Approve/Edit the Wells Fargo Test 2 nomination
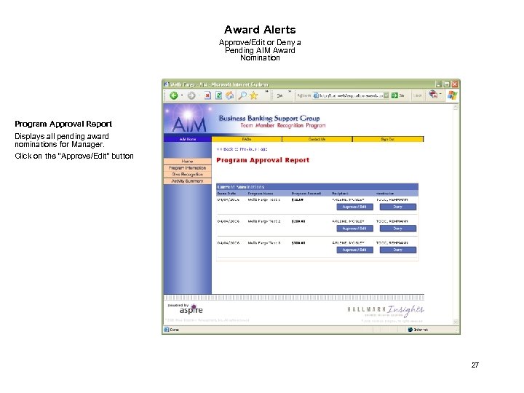 tap(354, 229)
